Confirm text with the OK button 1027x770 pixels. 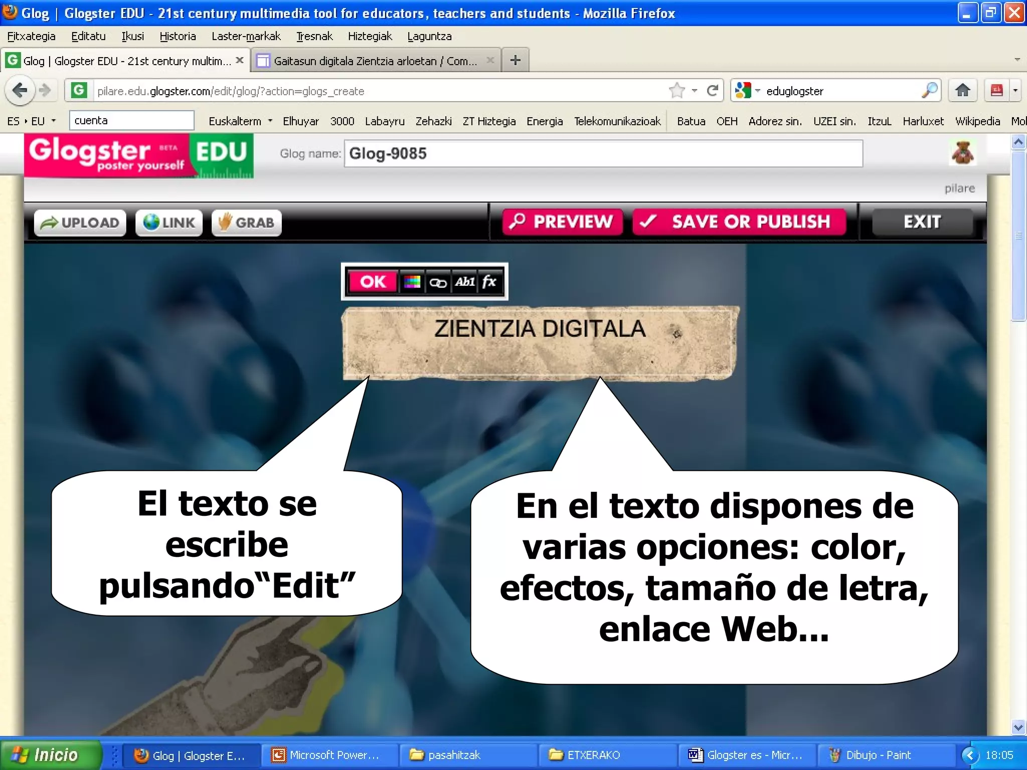(x=373, y=282)
